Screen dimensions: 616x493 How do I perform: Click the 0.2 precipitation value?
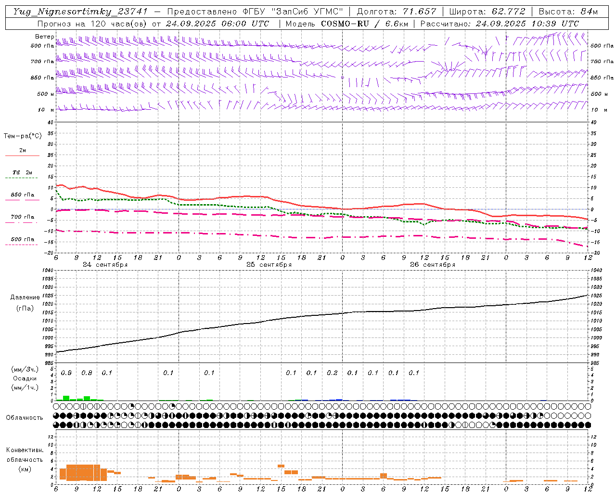coord(332,373)
